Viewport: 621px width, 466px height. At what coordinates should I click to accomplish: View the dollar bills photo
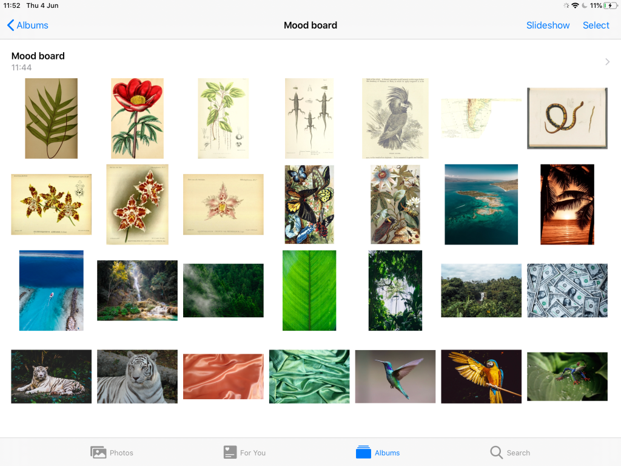(567, 290)
